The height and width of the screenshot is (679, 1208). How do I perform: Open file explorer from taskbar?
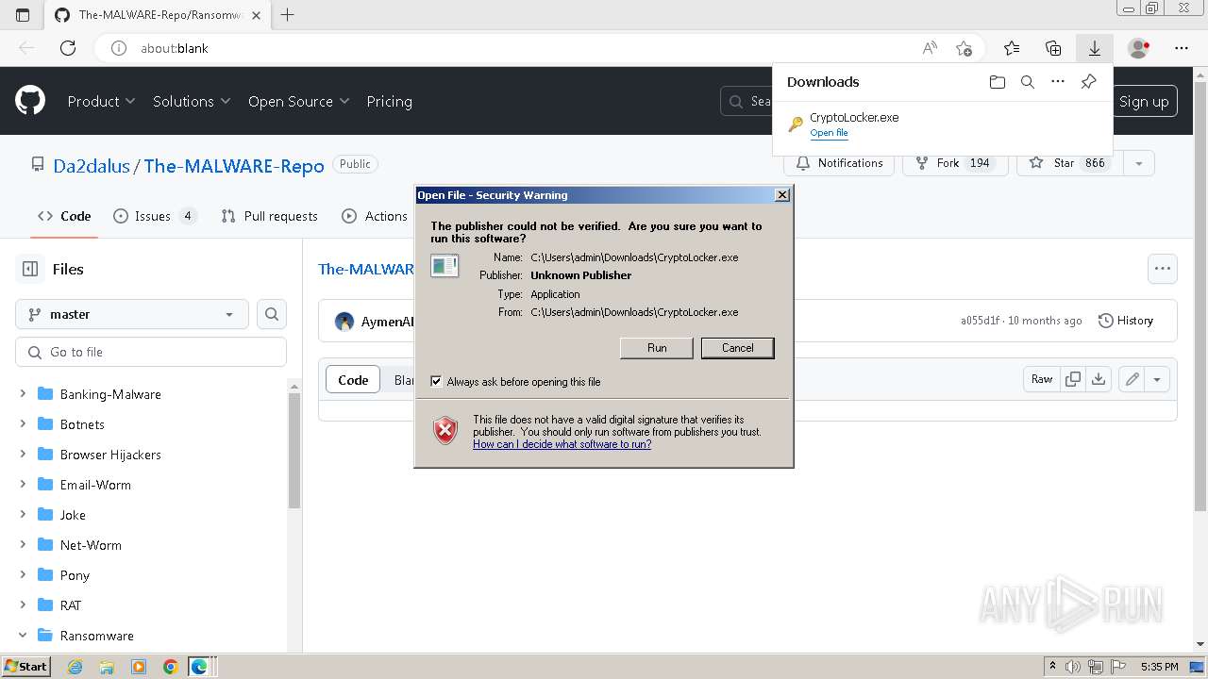[107, 667]
